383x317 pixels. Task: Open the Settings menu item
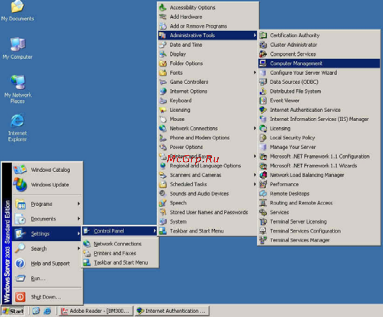46,233
